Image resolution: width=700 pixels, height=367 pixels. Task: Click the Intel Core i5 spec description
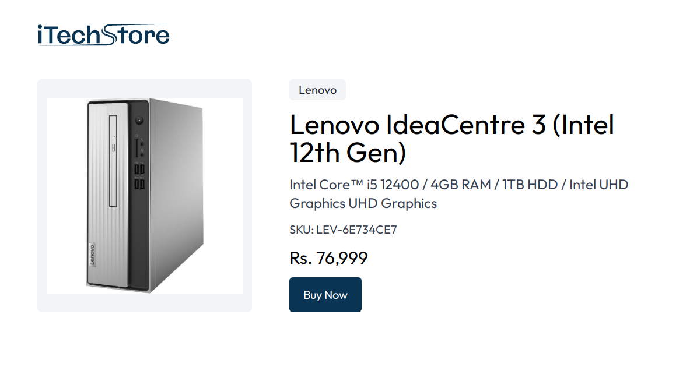(x=350, y=185)
